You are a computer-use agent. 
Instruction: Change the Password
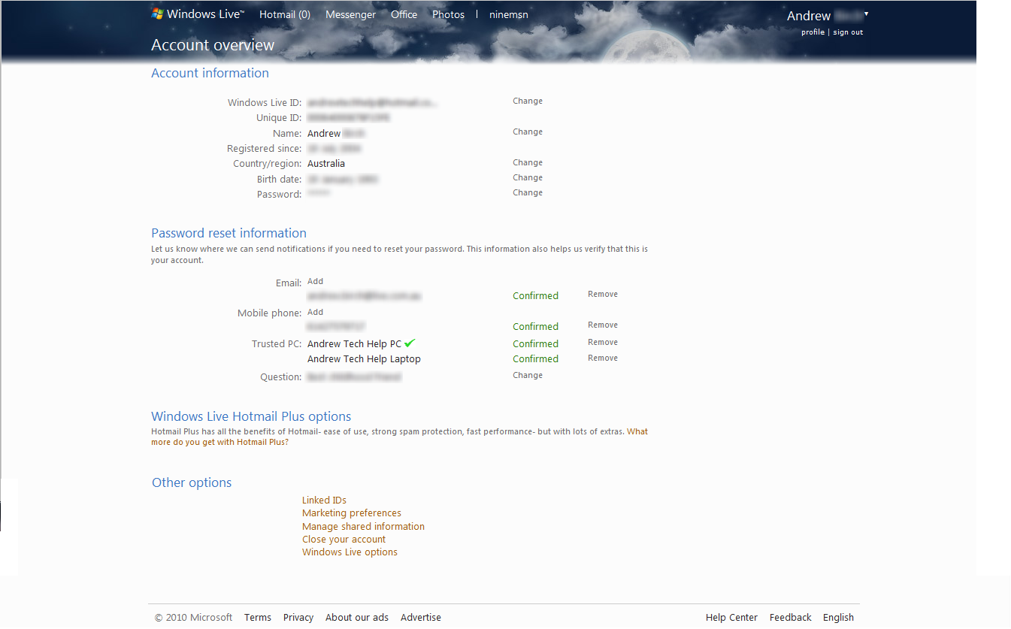click(x=528, y=192)
